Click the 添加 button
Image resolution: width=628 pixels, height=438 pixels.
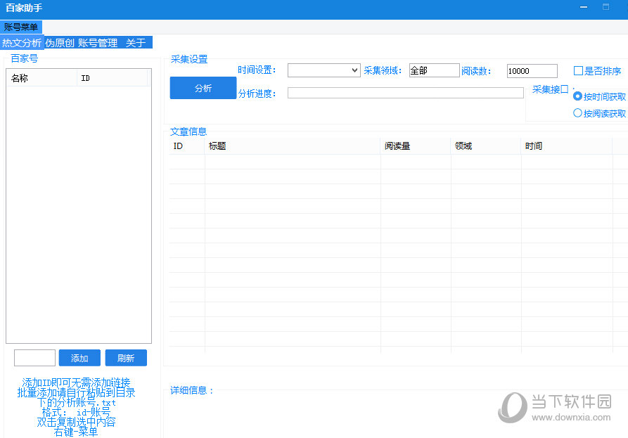(x=79, y=358)
